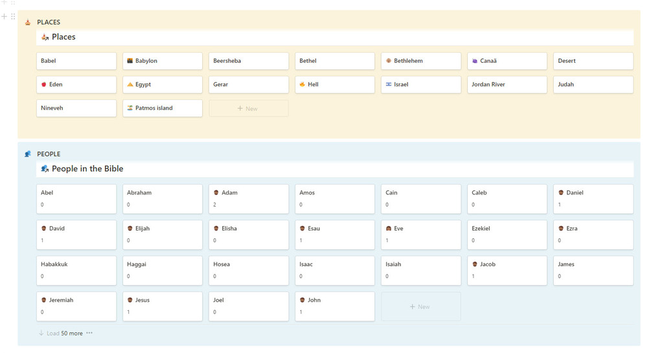Click the Jesus person icon
The image size is (651, 353).
point(130,300)
